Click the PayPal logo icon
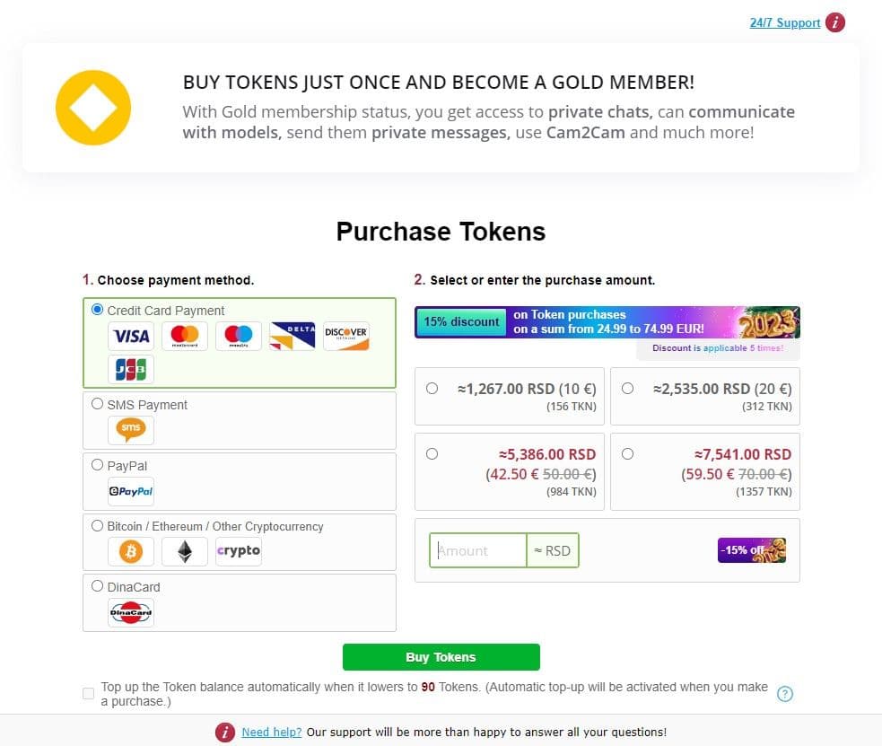This screenshot has height=746, width=882. coord(131,491)
